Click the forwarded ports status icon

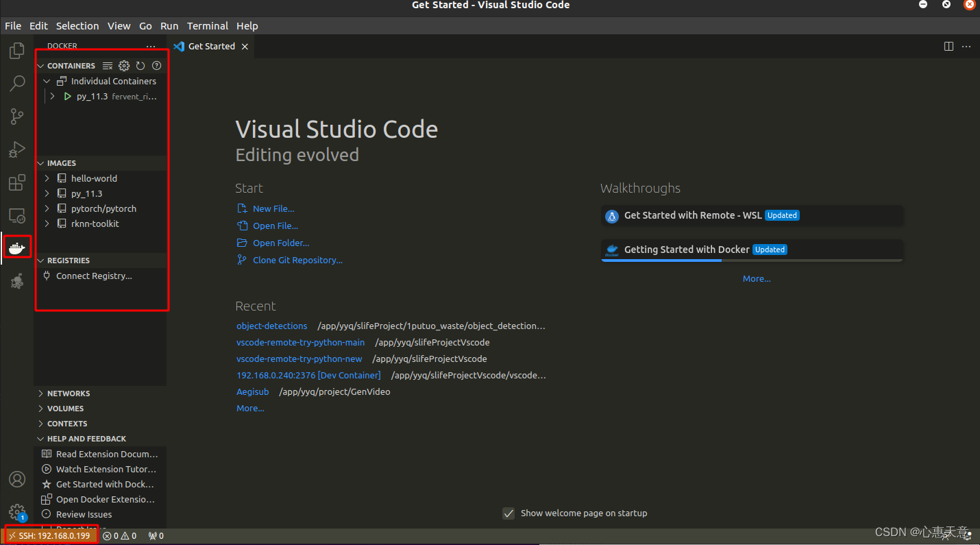156,536
